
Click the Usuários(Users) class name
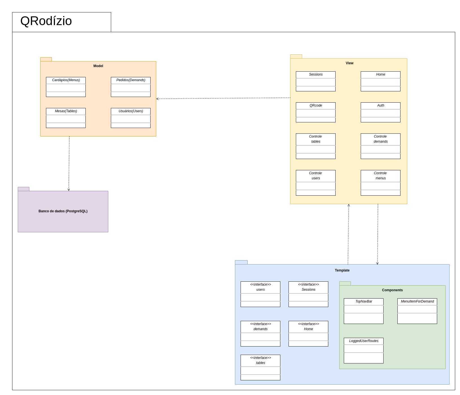pyautogui.click(x=131, y=111)
